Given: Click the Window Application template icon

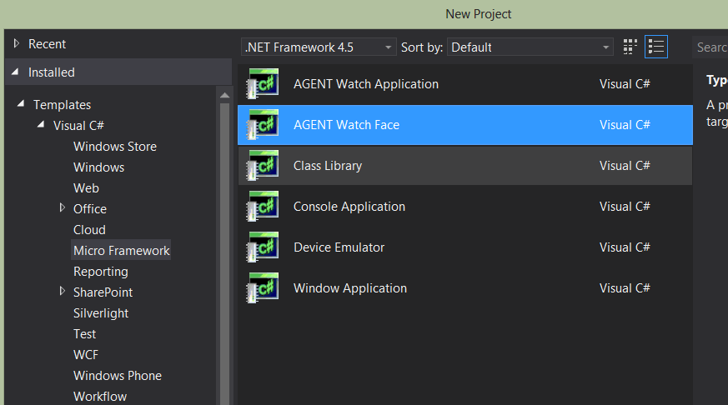Looking at the screenshot, I should point(263,288).
